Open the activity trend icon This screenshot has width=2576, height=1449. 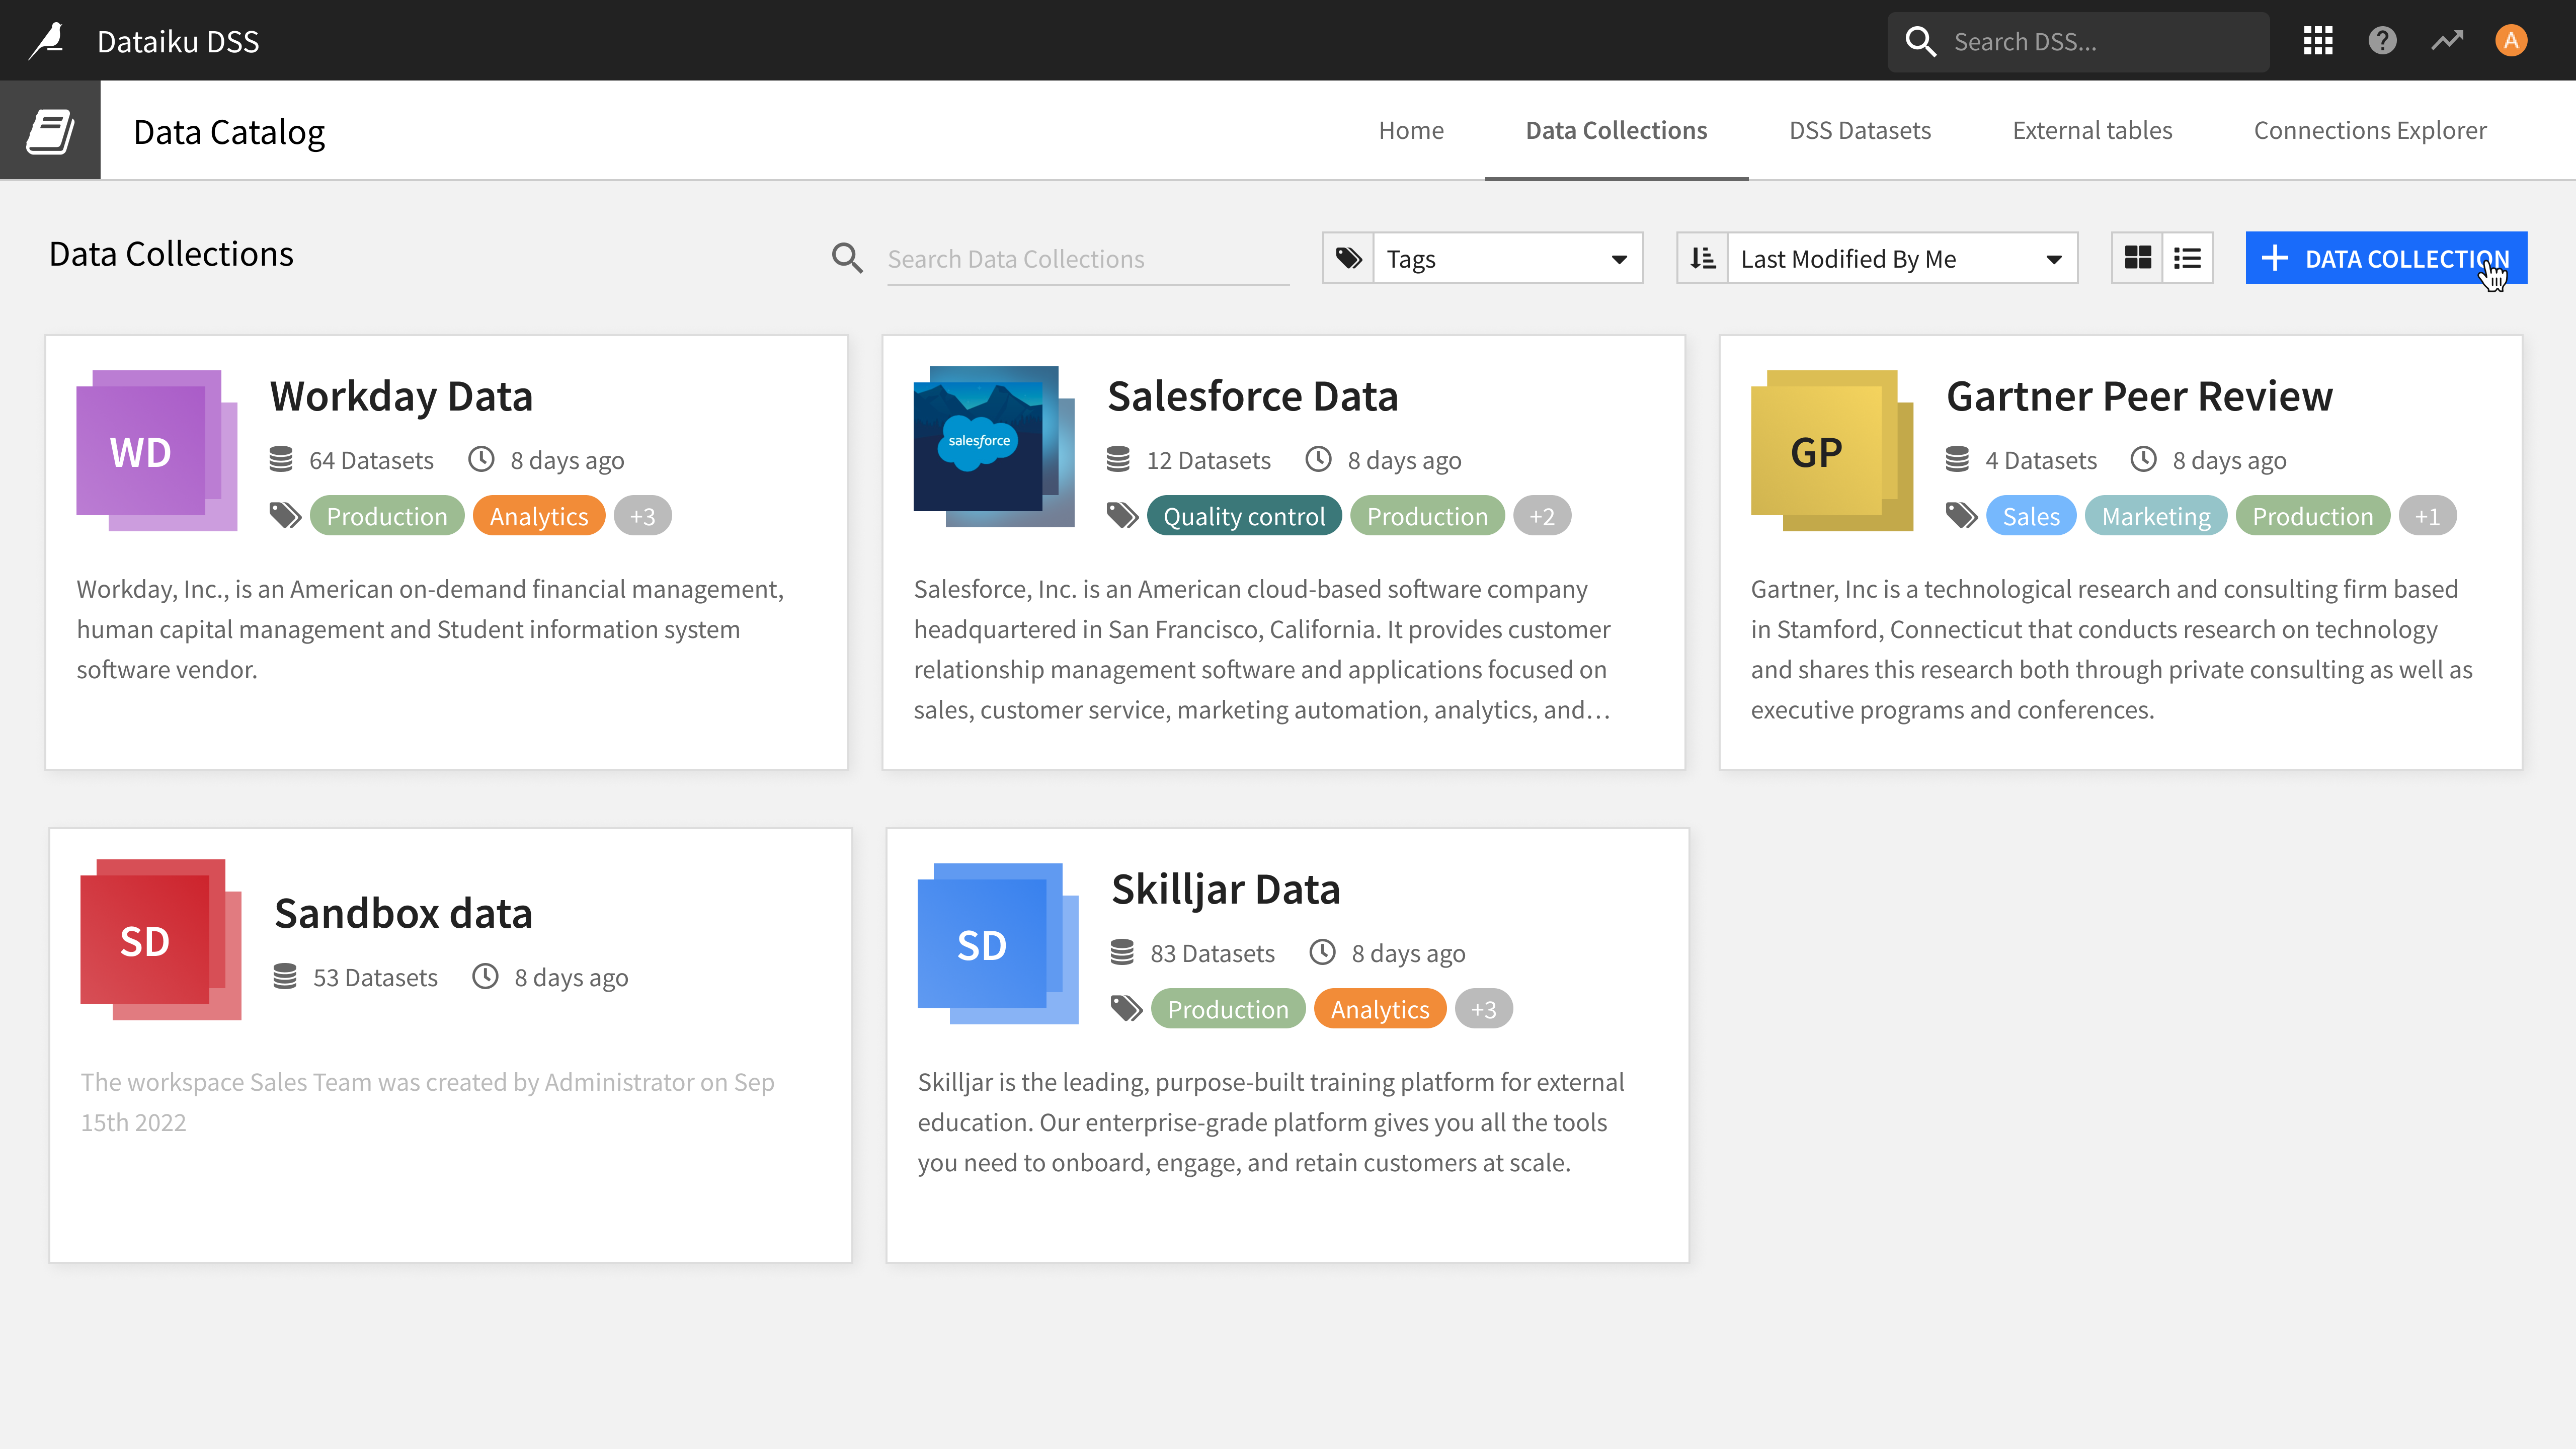pyautogui.click(x=2447, y=41)
